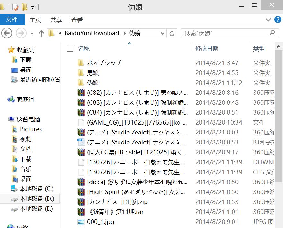Click the scrollbar up arrow
Viewport: 283px width, 228px height.
point(279,47)
